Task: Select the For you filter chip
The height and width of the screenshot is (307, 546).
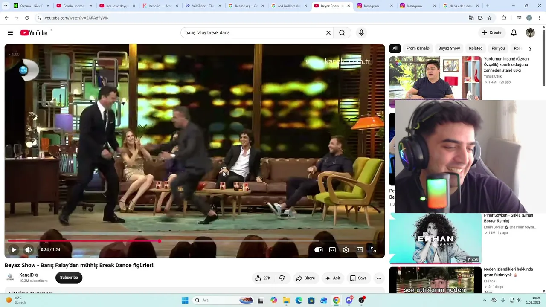Action: click(498, 49)
